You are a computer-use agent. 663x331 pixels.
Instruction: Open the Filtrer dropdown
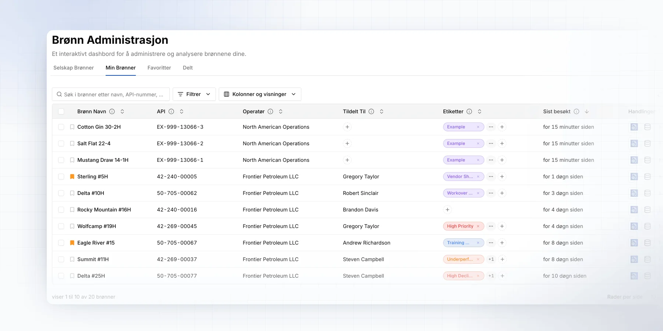(x=194, y=94)
